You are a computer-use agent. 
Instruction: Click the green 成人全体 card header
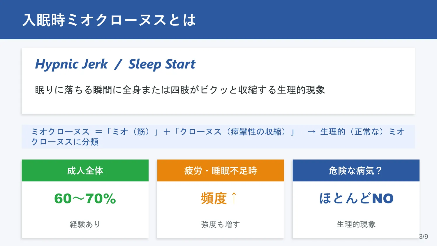click(85, 171)
